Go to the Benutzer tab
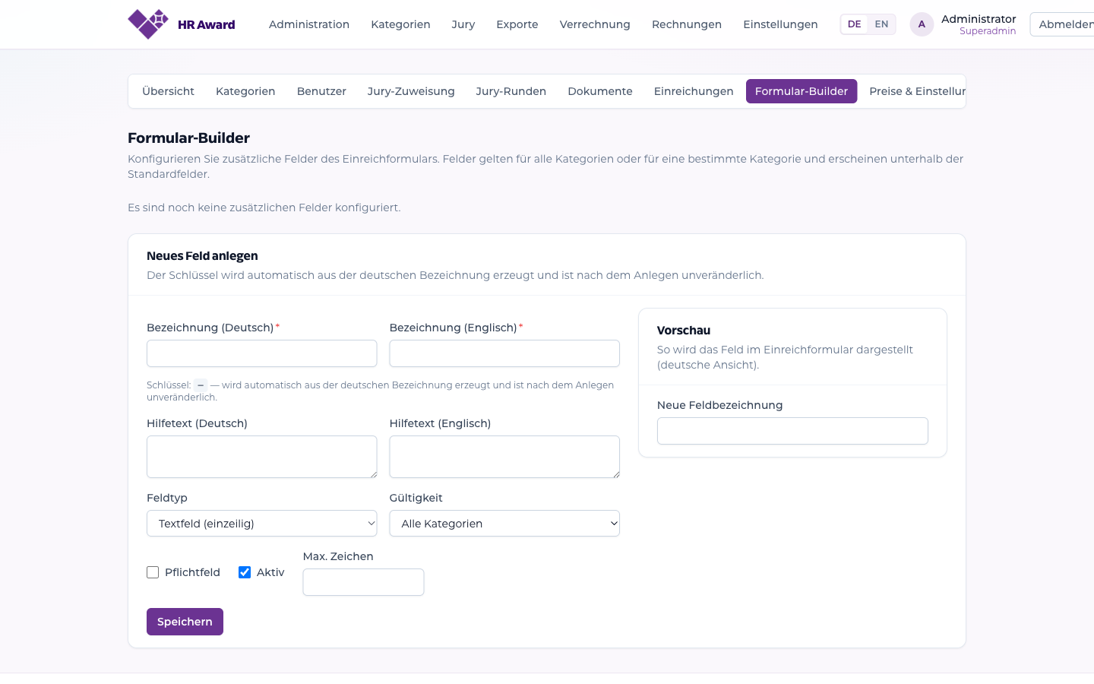The width and height of the screenshot is (1094, 684). pos(321,91)
